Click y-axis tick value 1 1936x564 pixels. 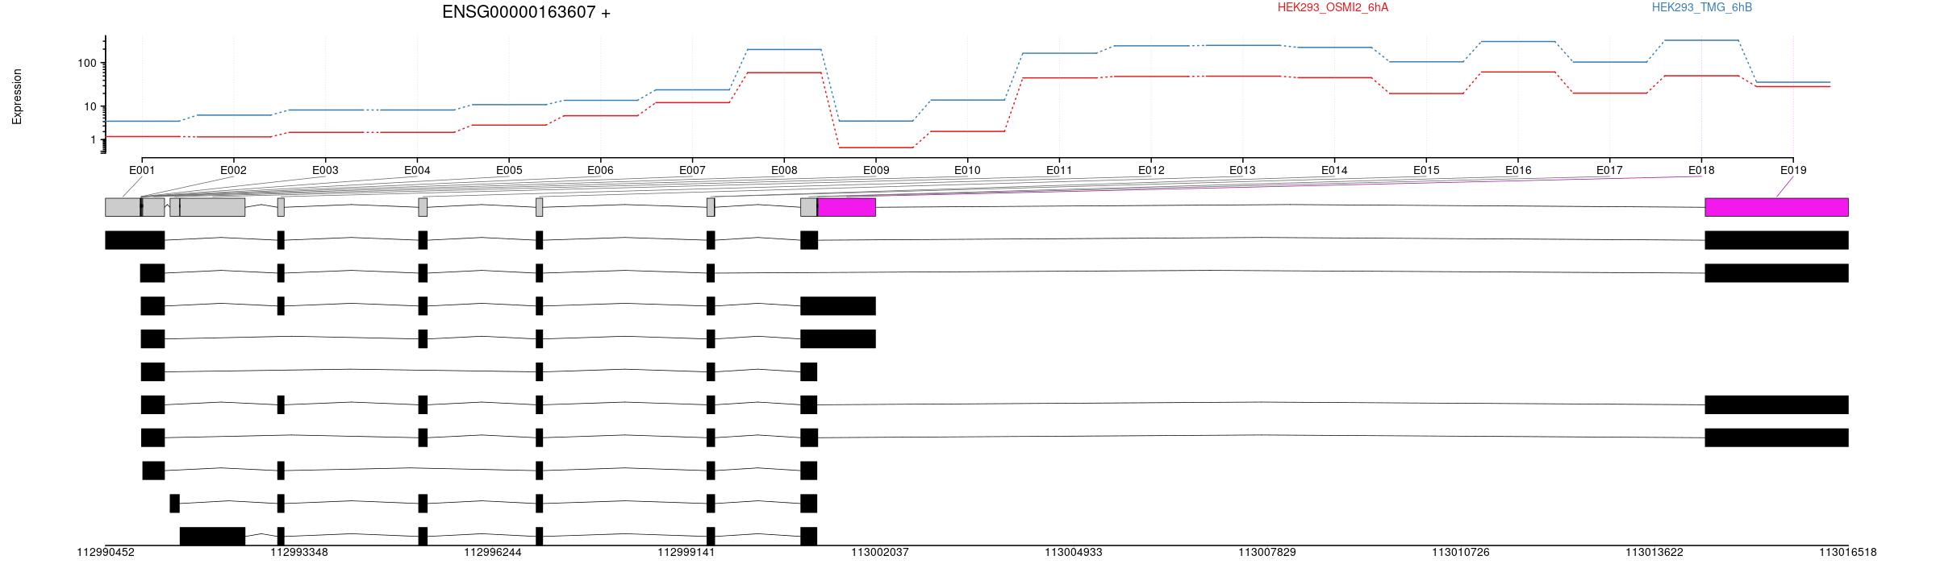tap(94, 140)
